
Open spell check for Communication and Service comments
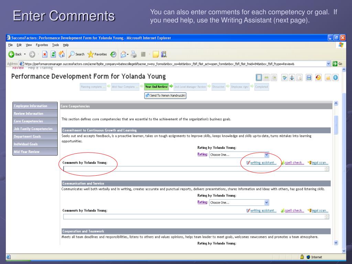point(294,211)
